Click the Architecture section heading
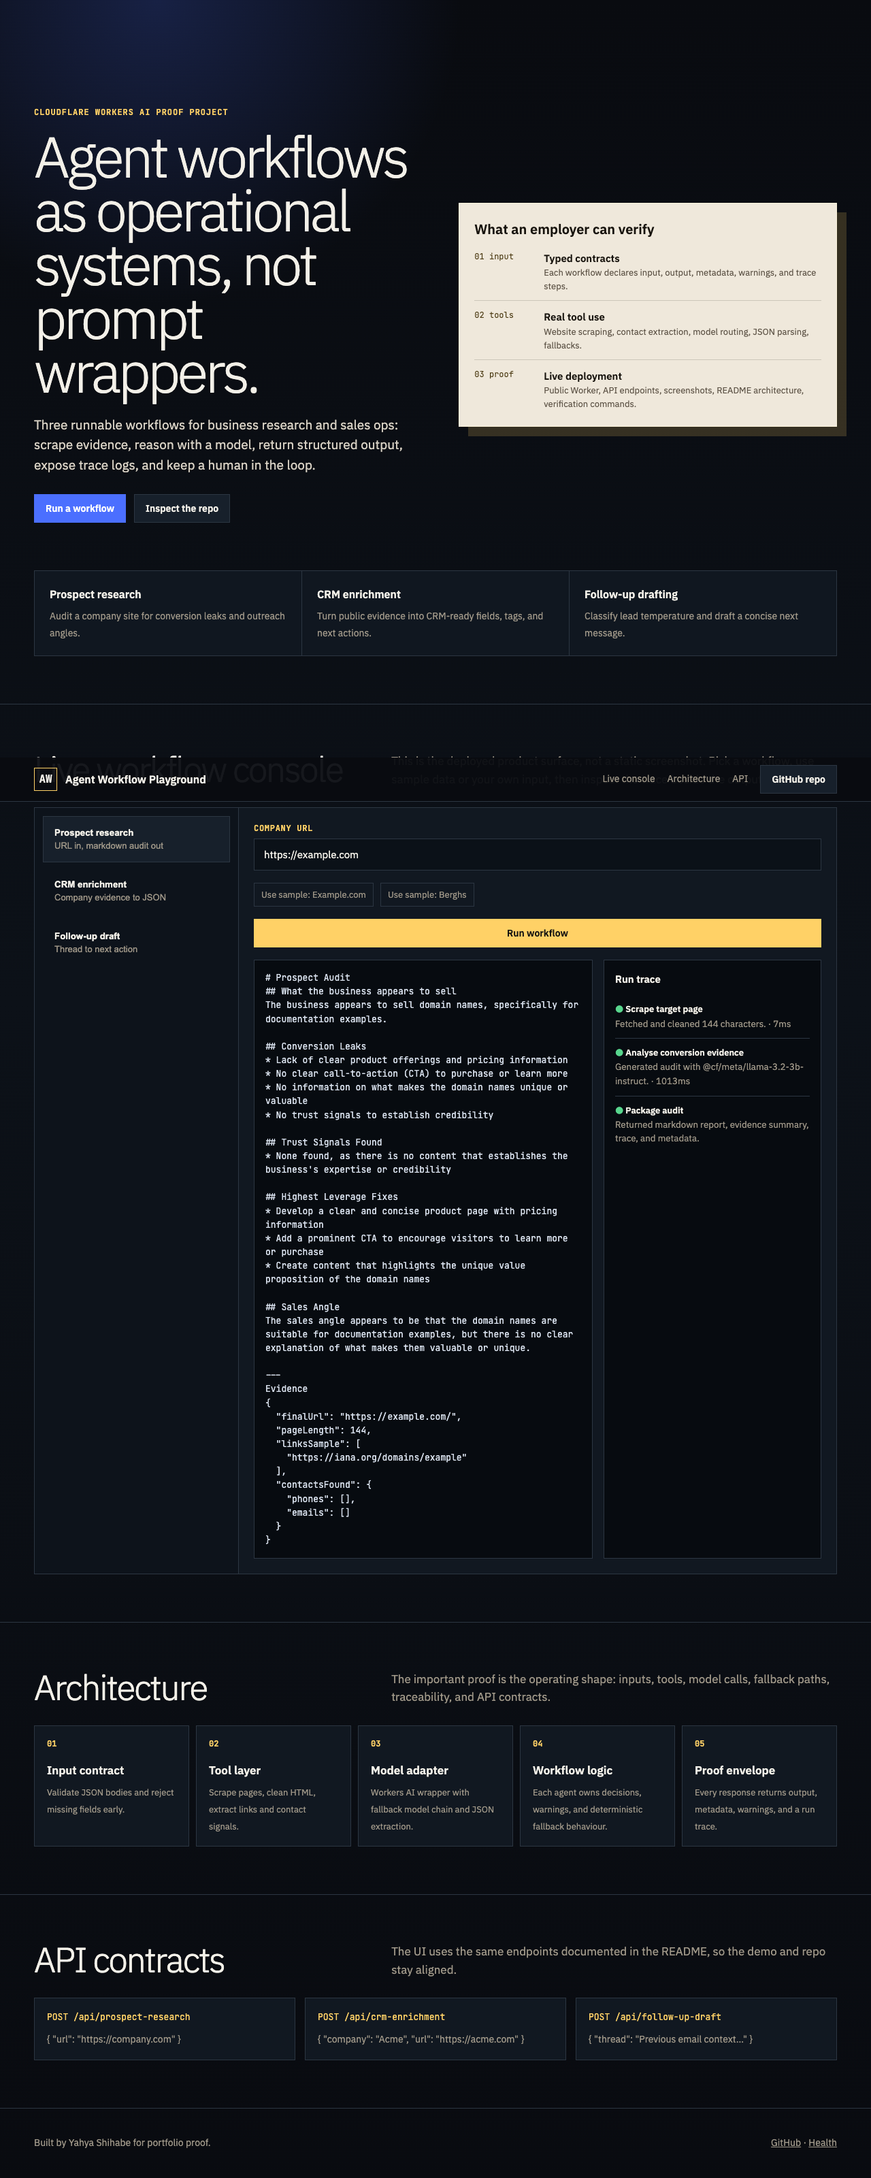871x2178 pixels. click(x=121, y=1688)
